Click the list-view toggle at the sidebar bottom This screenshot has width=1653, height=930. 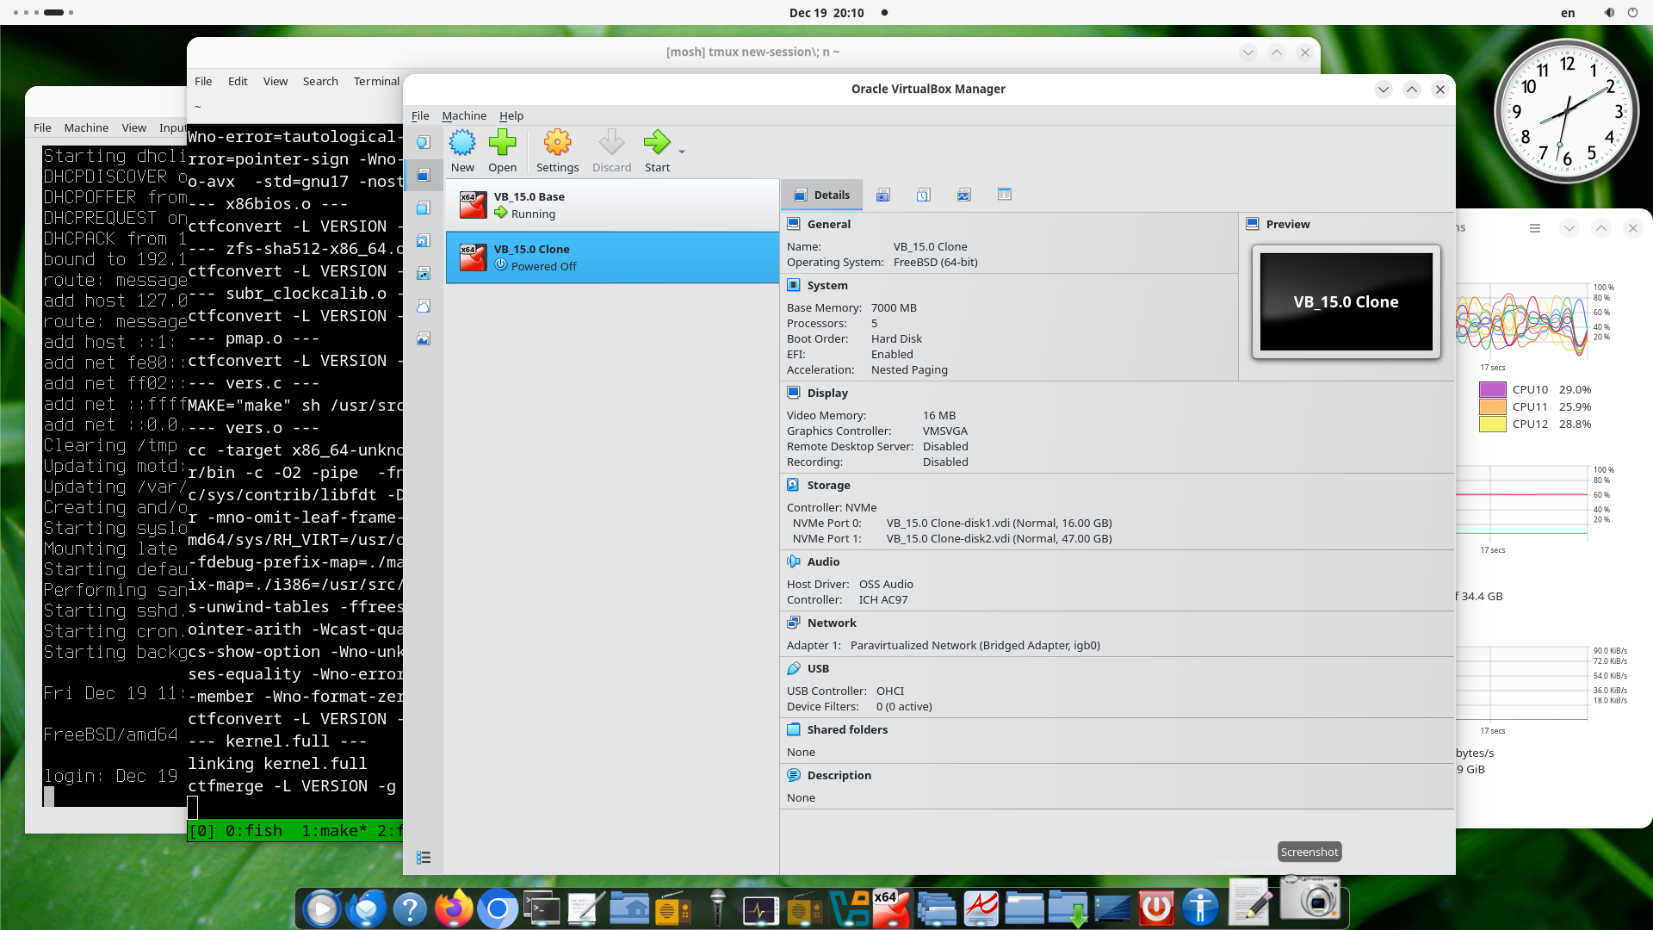423,857
